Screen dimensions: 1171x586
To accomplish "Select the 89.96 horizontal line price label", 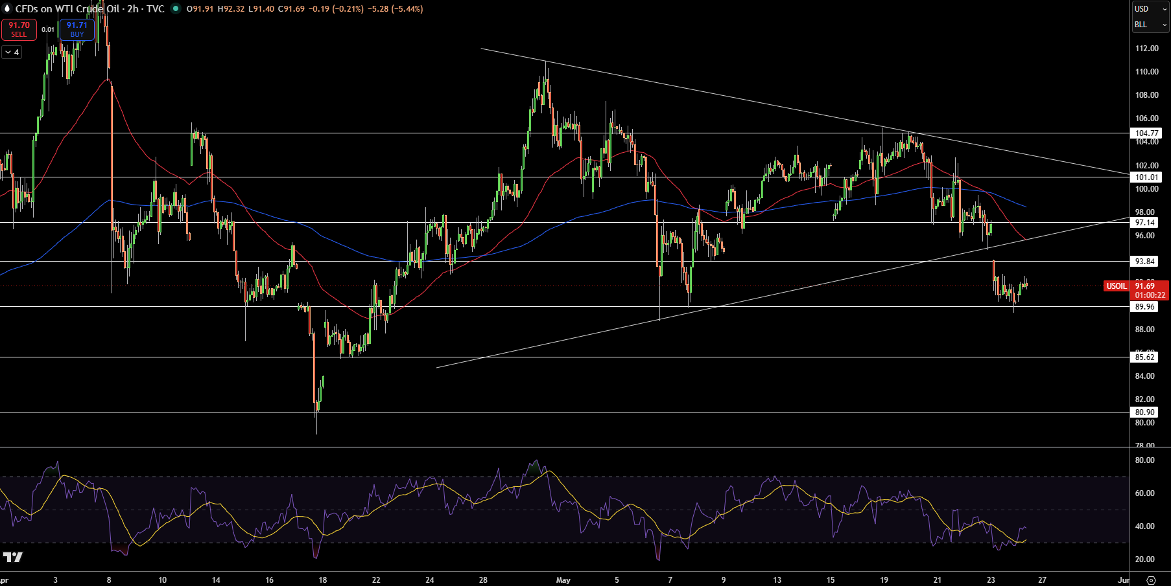I will tap(1145, 307).
